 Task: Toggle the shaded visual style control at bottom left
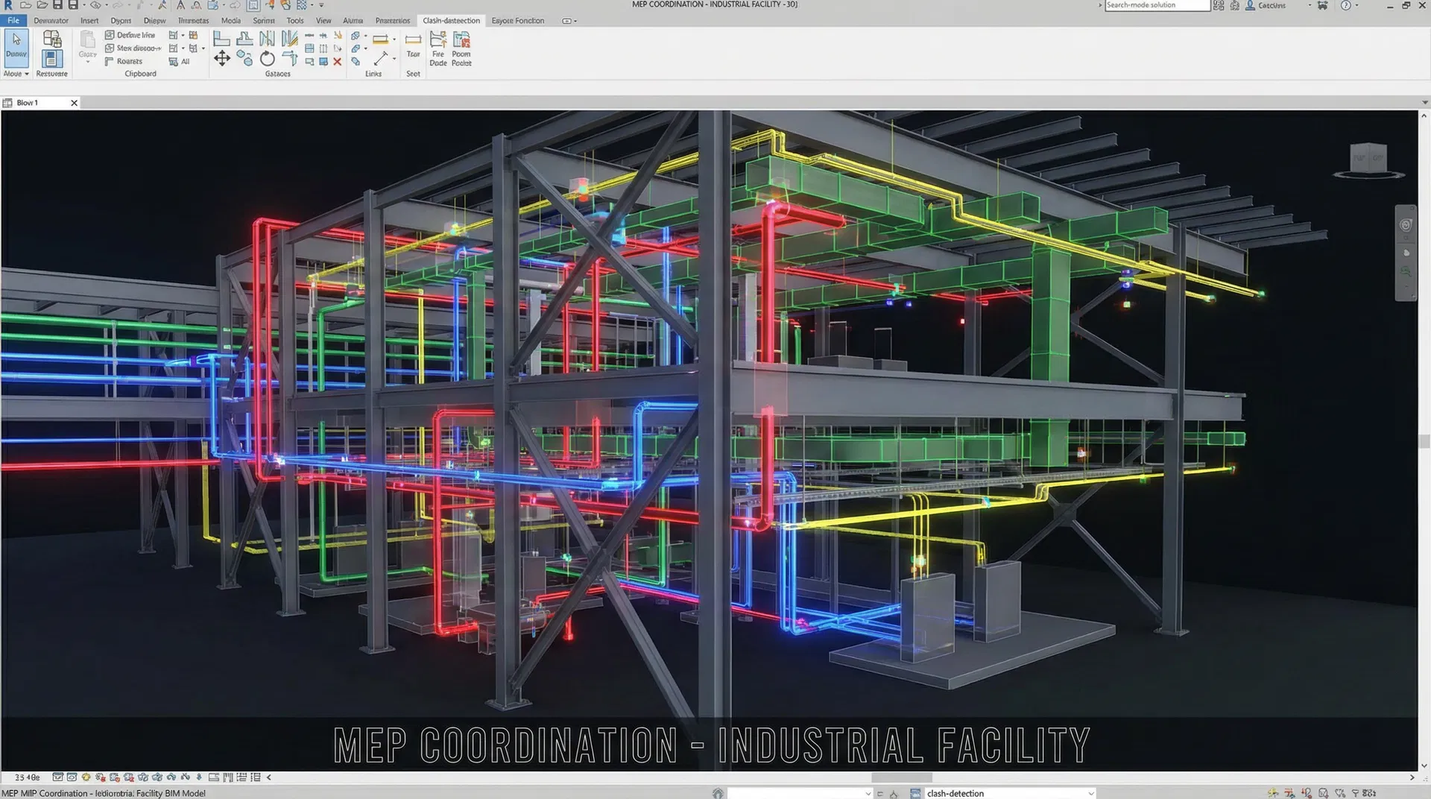[72, 777]
